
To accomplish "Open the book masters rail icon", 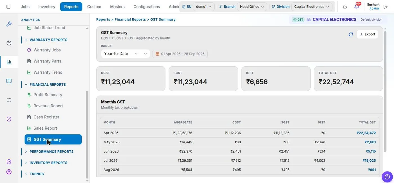I will click(x=9, y=81).
